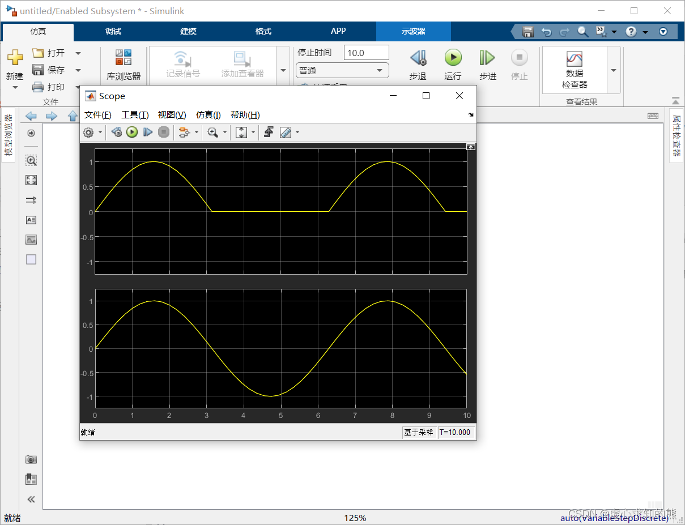685x525 pixels.
Task: Click the image insert palette icon
Action: [x=31, y=240]
